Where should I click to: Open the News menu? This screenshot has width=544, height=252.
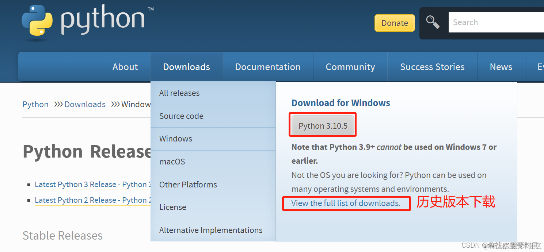tap(501, 67)
